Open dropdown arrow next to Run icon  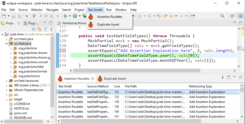(80, 16)
